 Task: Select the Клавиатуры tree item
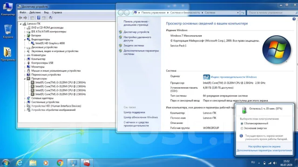pos(39,55)
